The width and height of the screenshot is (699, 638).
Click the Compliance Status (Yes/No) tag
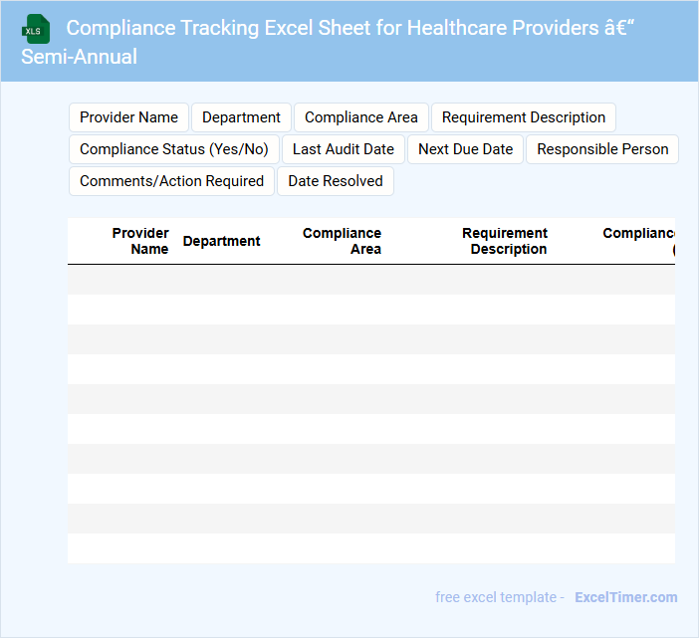(x=173, y=149)
